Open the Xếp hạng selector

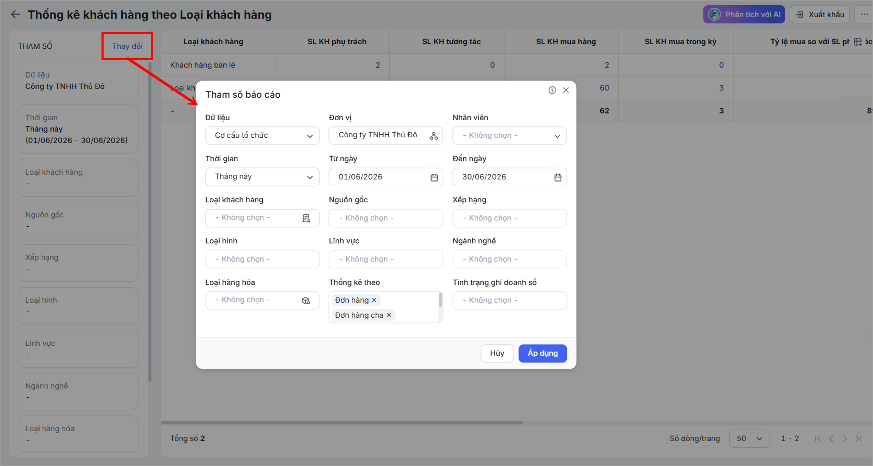(x=510, y=218)
